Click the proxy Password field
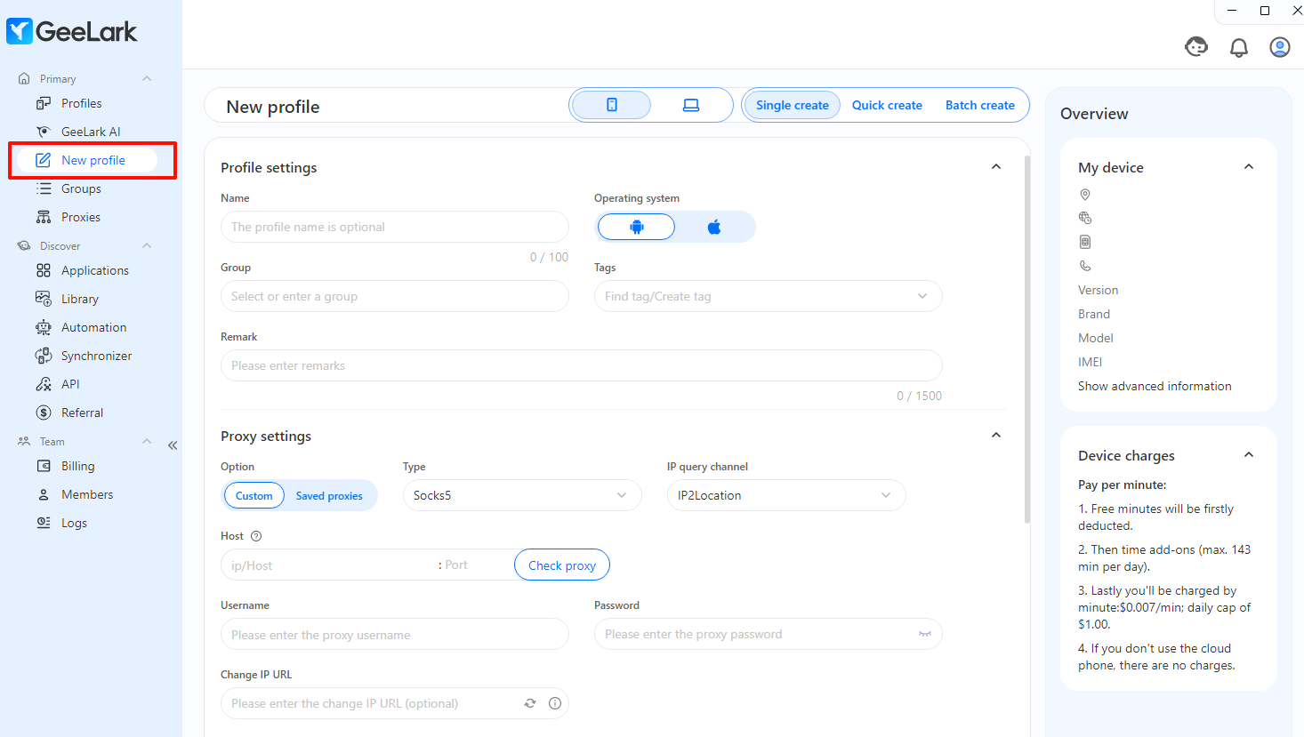The image size is (1304, 737). coord(768,634)
